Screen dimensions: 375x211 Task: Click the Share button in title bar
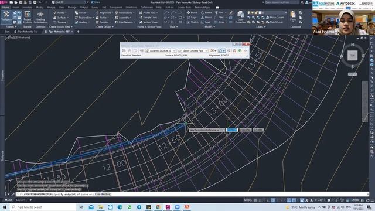(x=95, y=2)
